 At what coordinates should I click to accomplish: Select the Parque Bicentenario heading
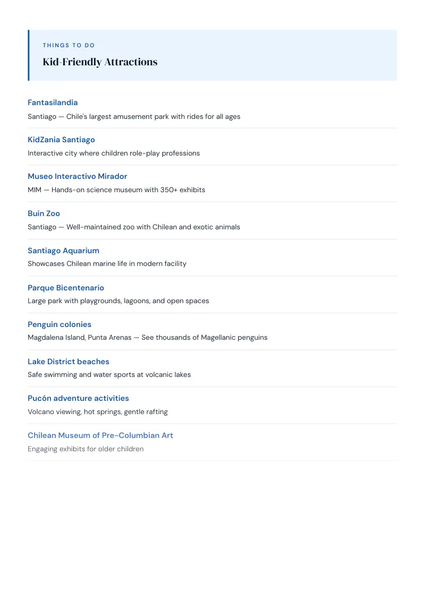[x=66, y=288]
